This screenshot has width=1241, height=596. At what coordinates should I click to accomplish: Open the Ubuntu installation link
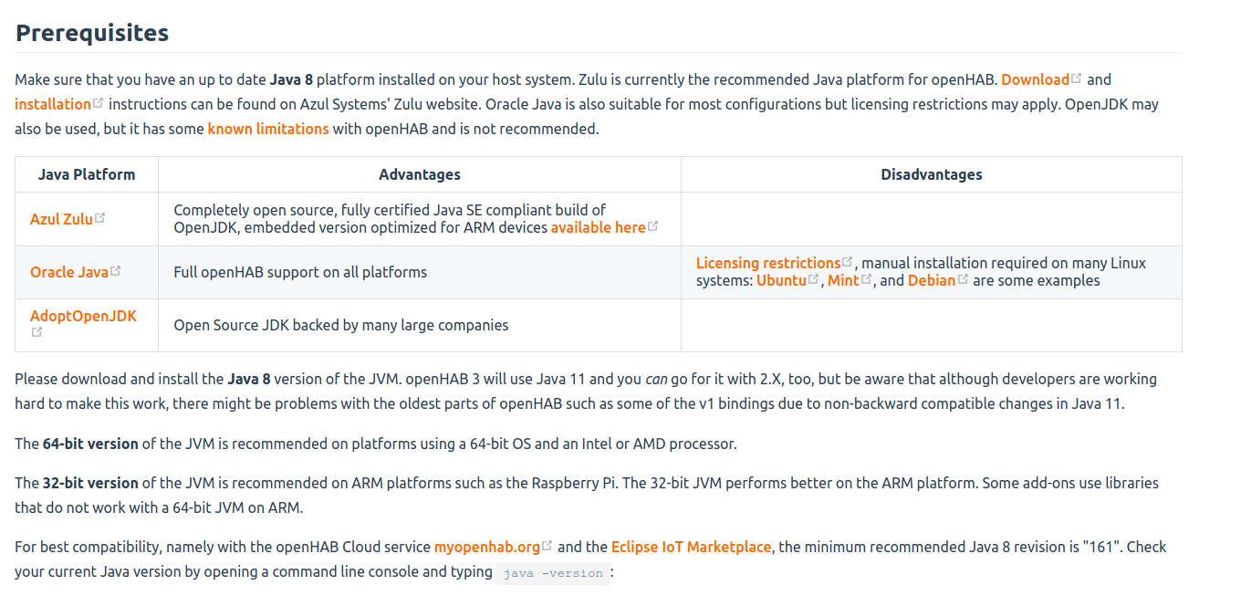point(782,280)
